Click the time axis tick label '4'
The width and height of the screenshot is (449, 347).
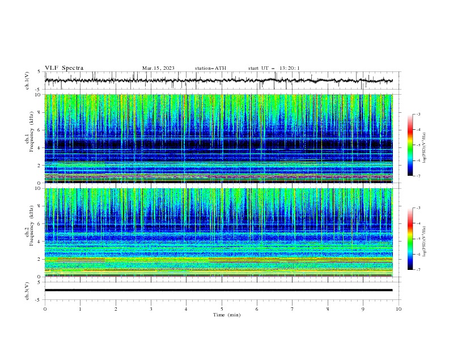(186, 309)
